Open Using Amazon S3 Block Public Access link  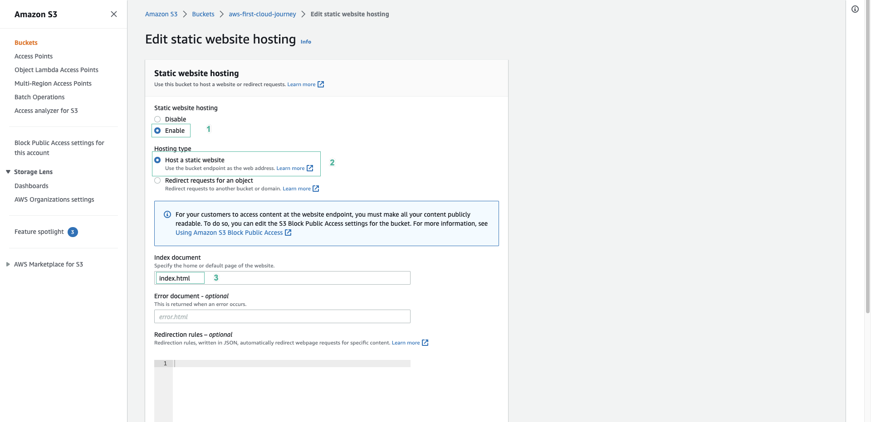pyautogui.click(x=229, y=233)
